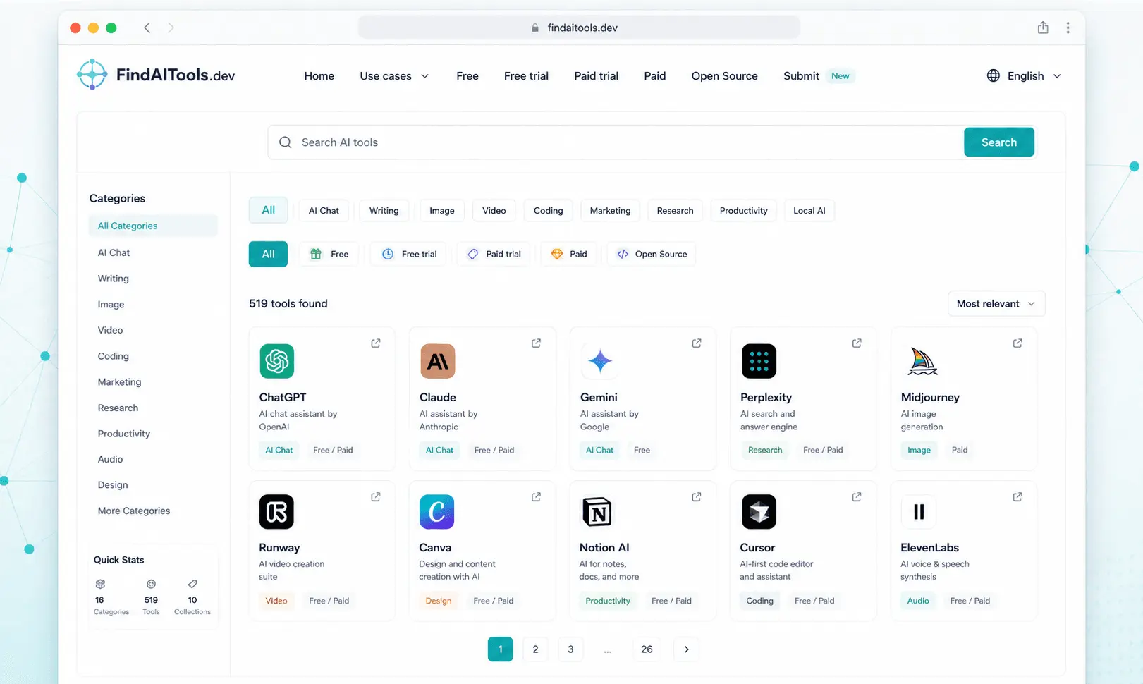Open Notion AI external link icon
Screen dimensions: 1143x684
click(697, 497)
